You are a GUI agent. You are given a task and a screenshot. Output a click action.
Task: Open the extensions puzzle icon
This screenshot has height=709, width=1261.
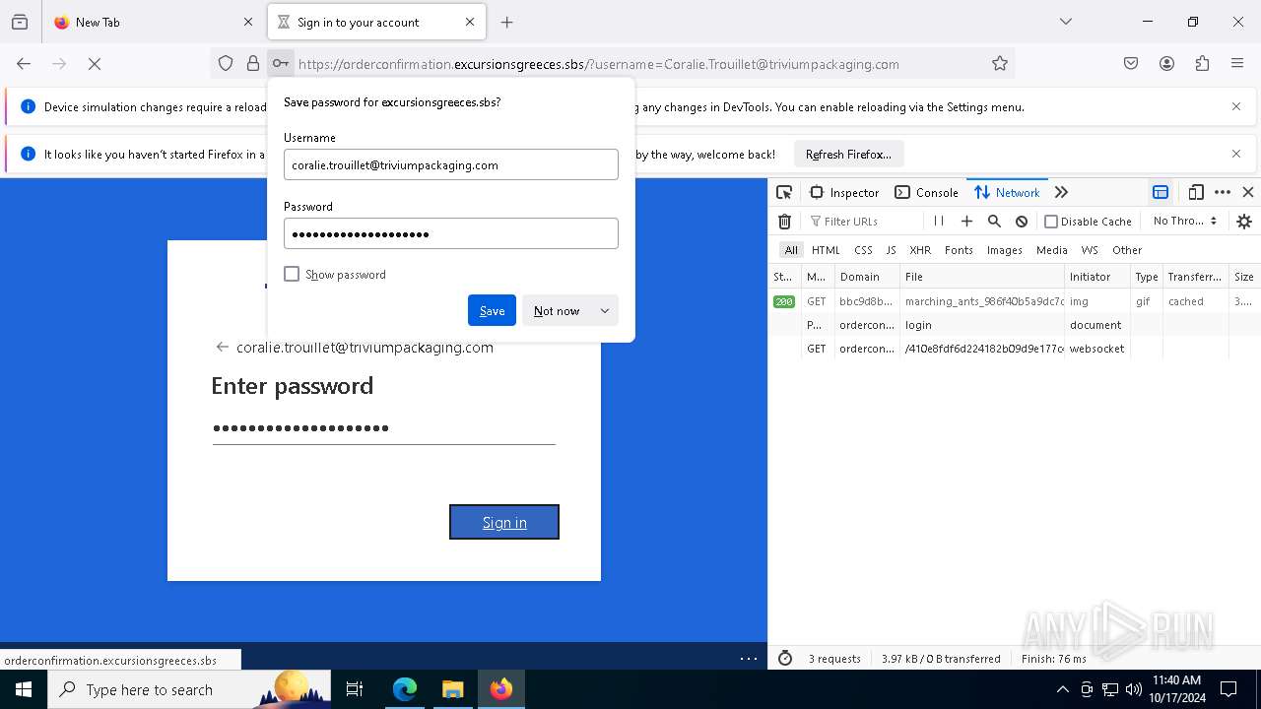1202,64
